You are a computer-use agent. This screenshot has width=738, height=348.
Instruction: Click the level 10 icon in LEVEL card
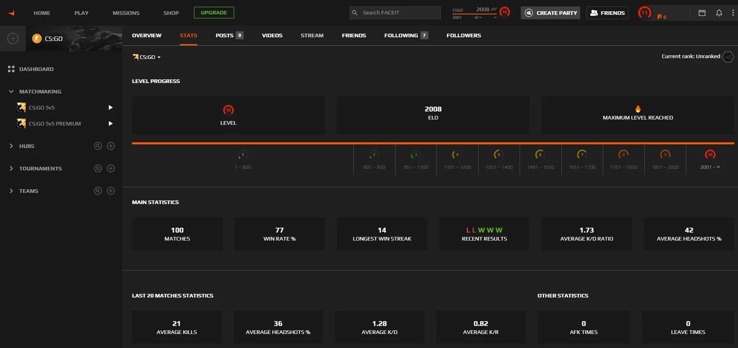pos(228,110)
